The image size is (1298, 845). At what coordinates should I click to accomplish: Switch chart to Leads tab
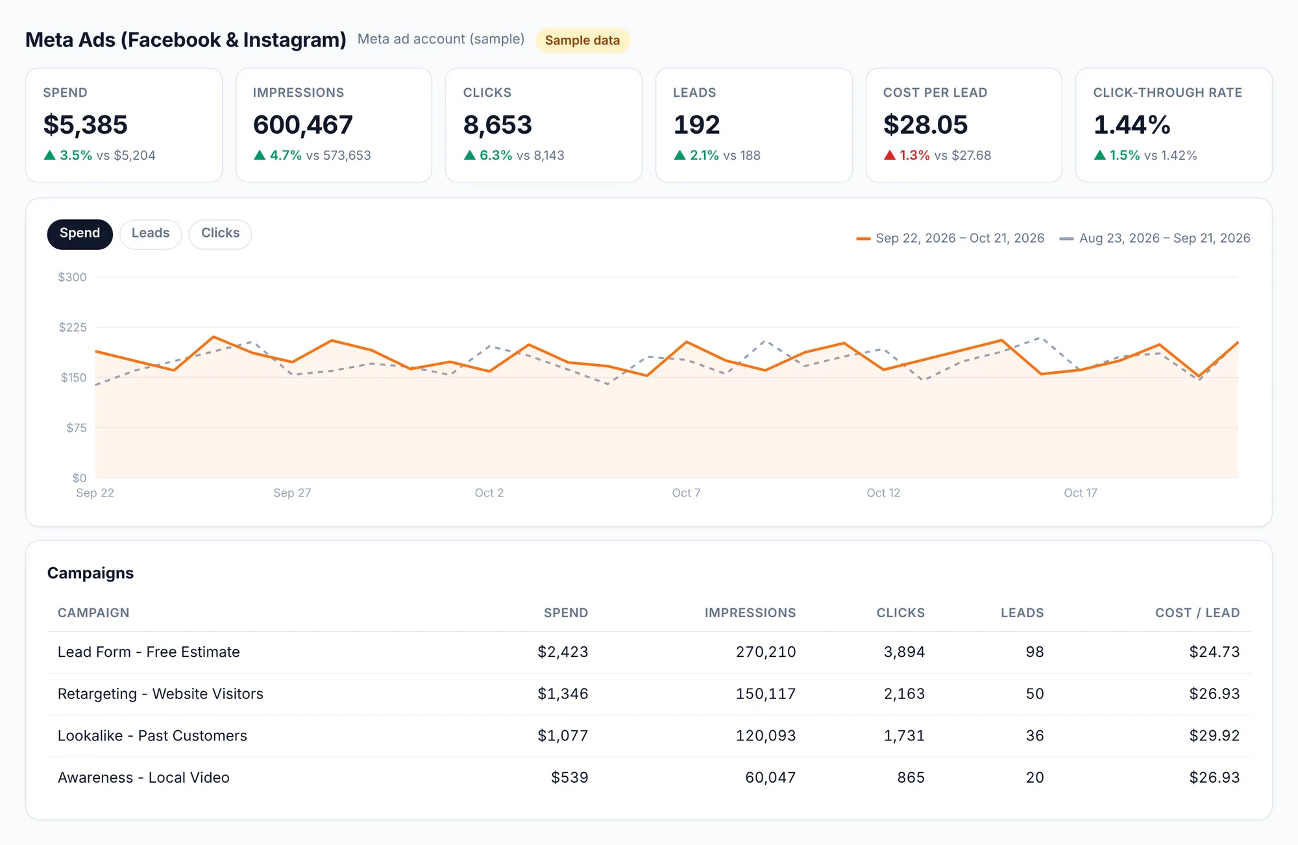[x=151, y=234]
